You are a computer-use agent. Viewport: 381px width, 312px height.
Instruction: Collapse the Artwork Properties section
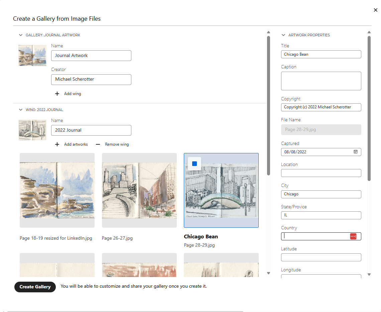point(283,35)
